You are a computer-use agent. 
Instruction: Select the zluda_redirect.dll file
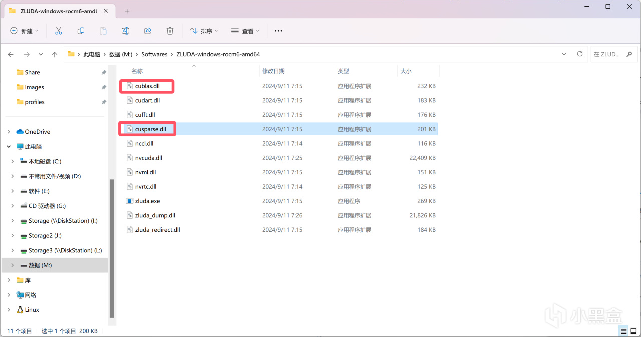(x=158, y=230)
